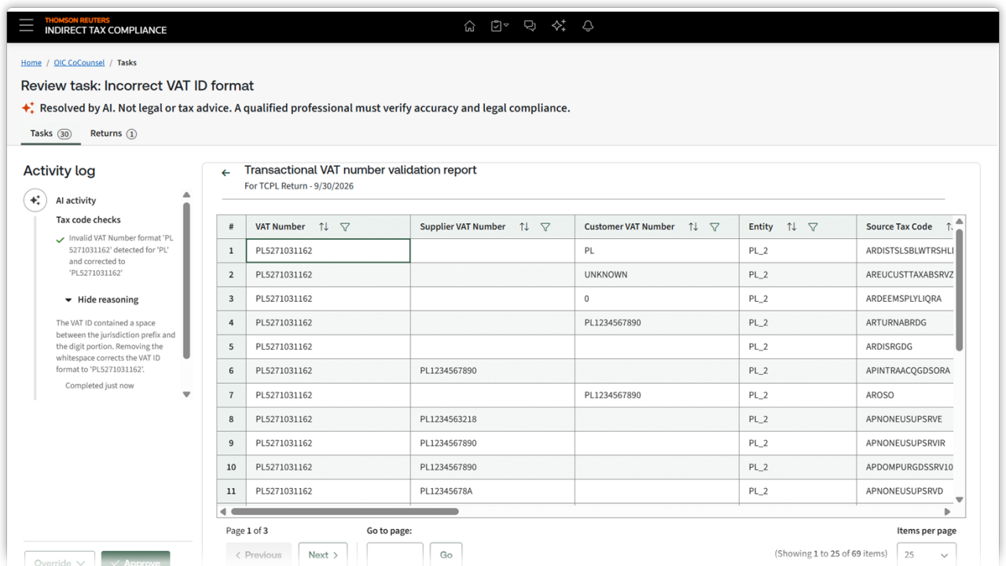Filter the Supplier VAT Number column
This screenshot has width=1006, height=566.
pos(545,226)
